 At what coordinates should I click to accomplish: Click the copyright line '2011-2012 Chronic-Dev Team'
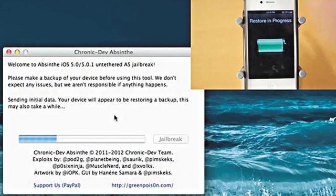click(x=103, y=153)
